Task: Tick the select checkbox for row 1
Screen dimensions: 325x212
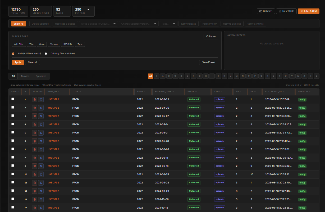Action: tap(13, 99)
